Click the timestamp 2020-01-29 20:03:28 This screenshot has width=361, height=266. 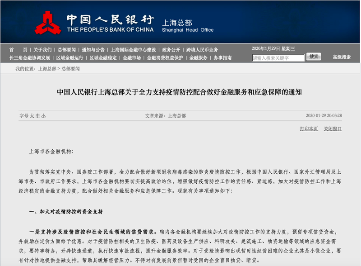coord(324,115)
